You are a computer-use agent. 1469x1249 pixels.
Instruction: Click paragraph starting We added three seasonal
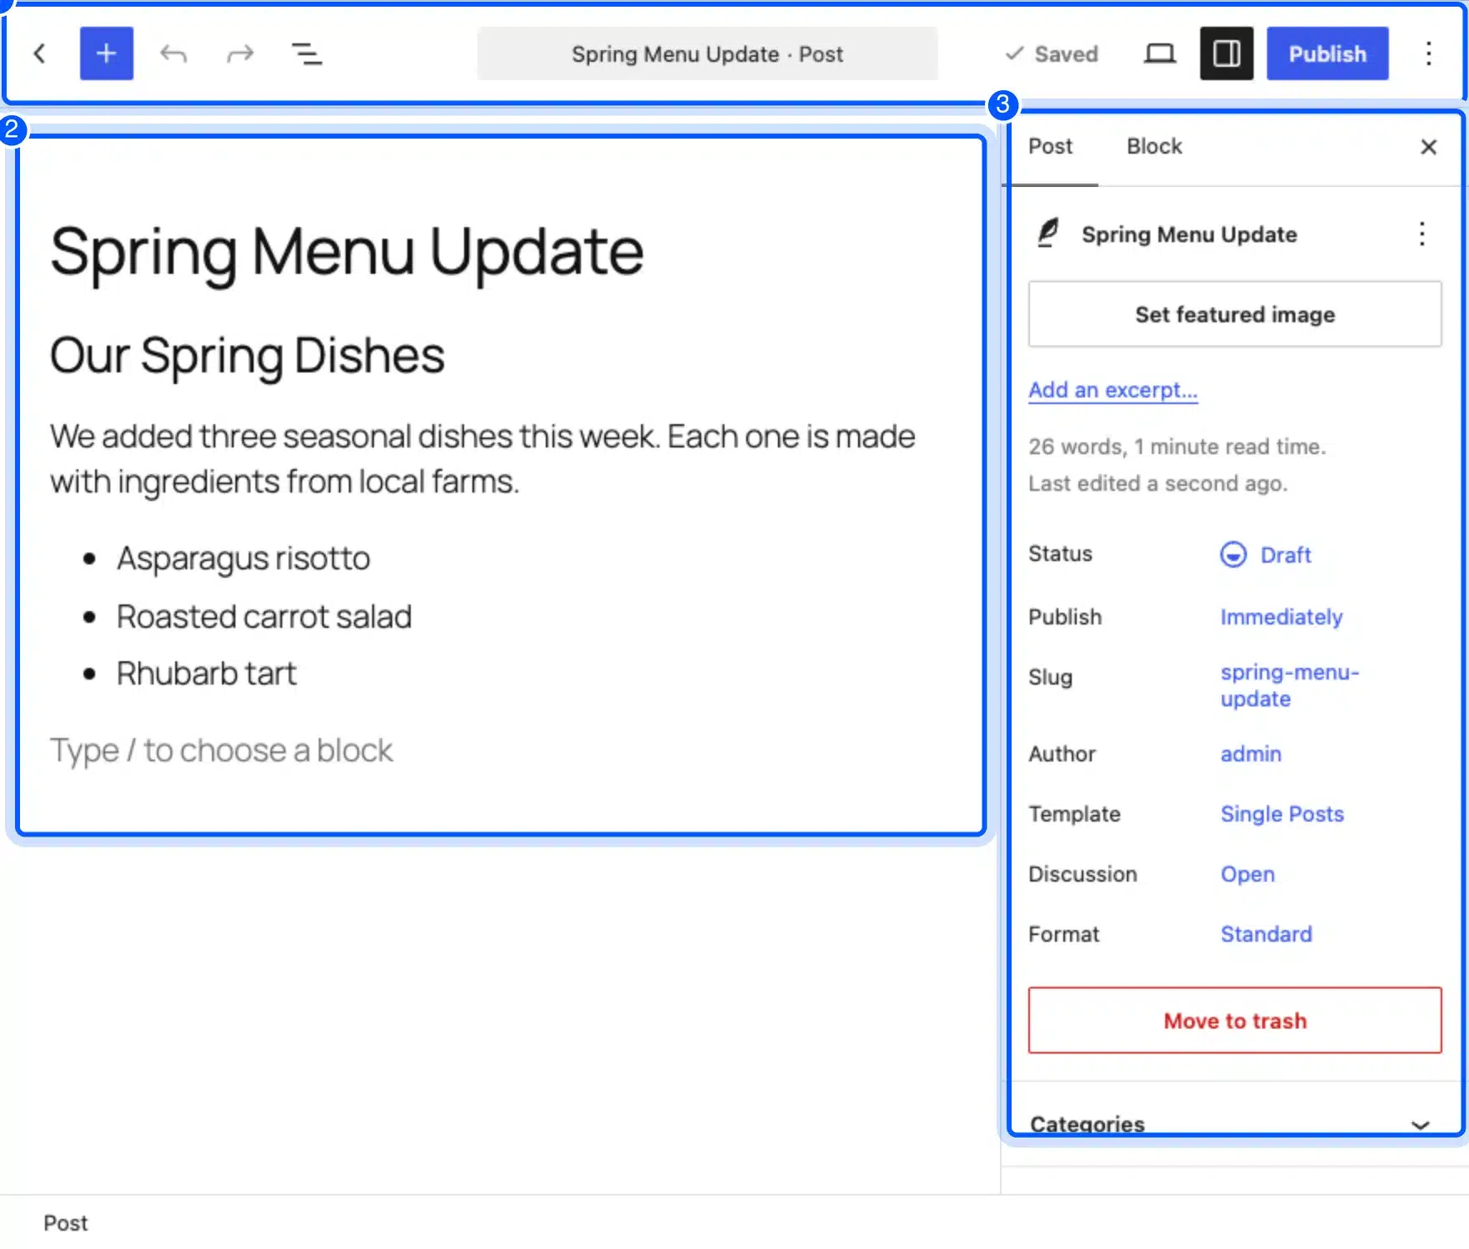point(482,458)
